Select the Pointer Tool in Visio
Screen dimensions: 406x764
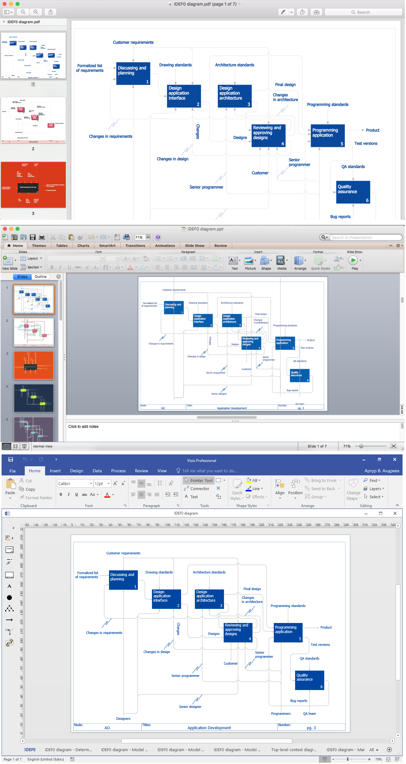point(198,480)
